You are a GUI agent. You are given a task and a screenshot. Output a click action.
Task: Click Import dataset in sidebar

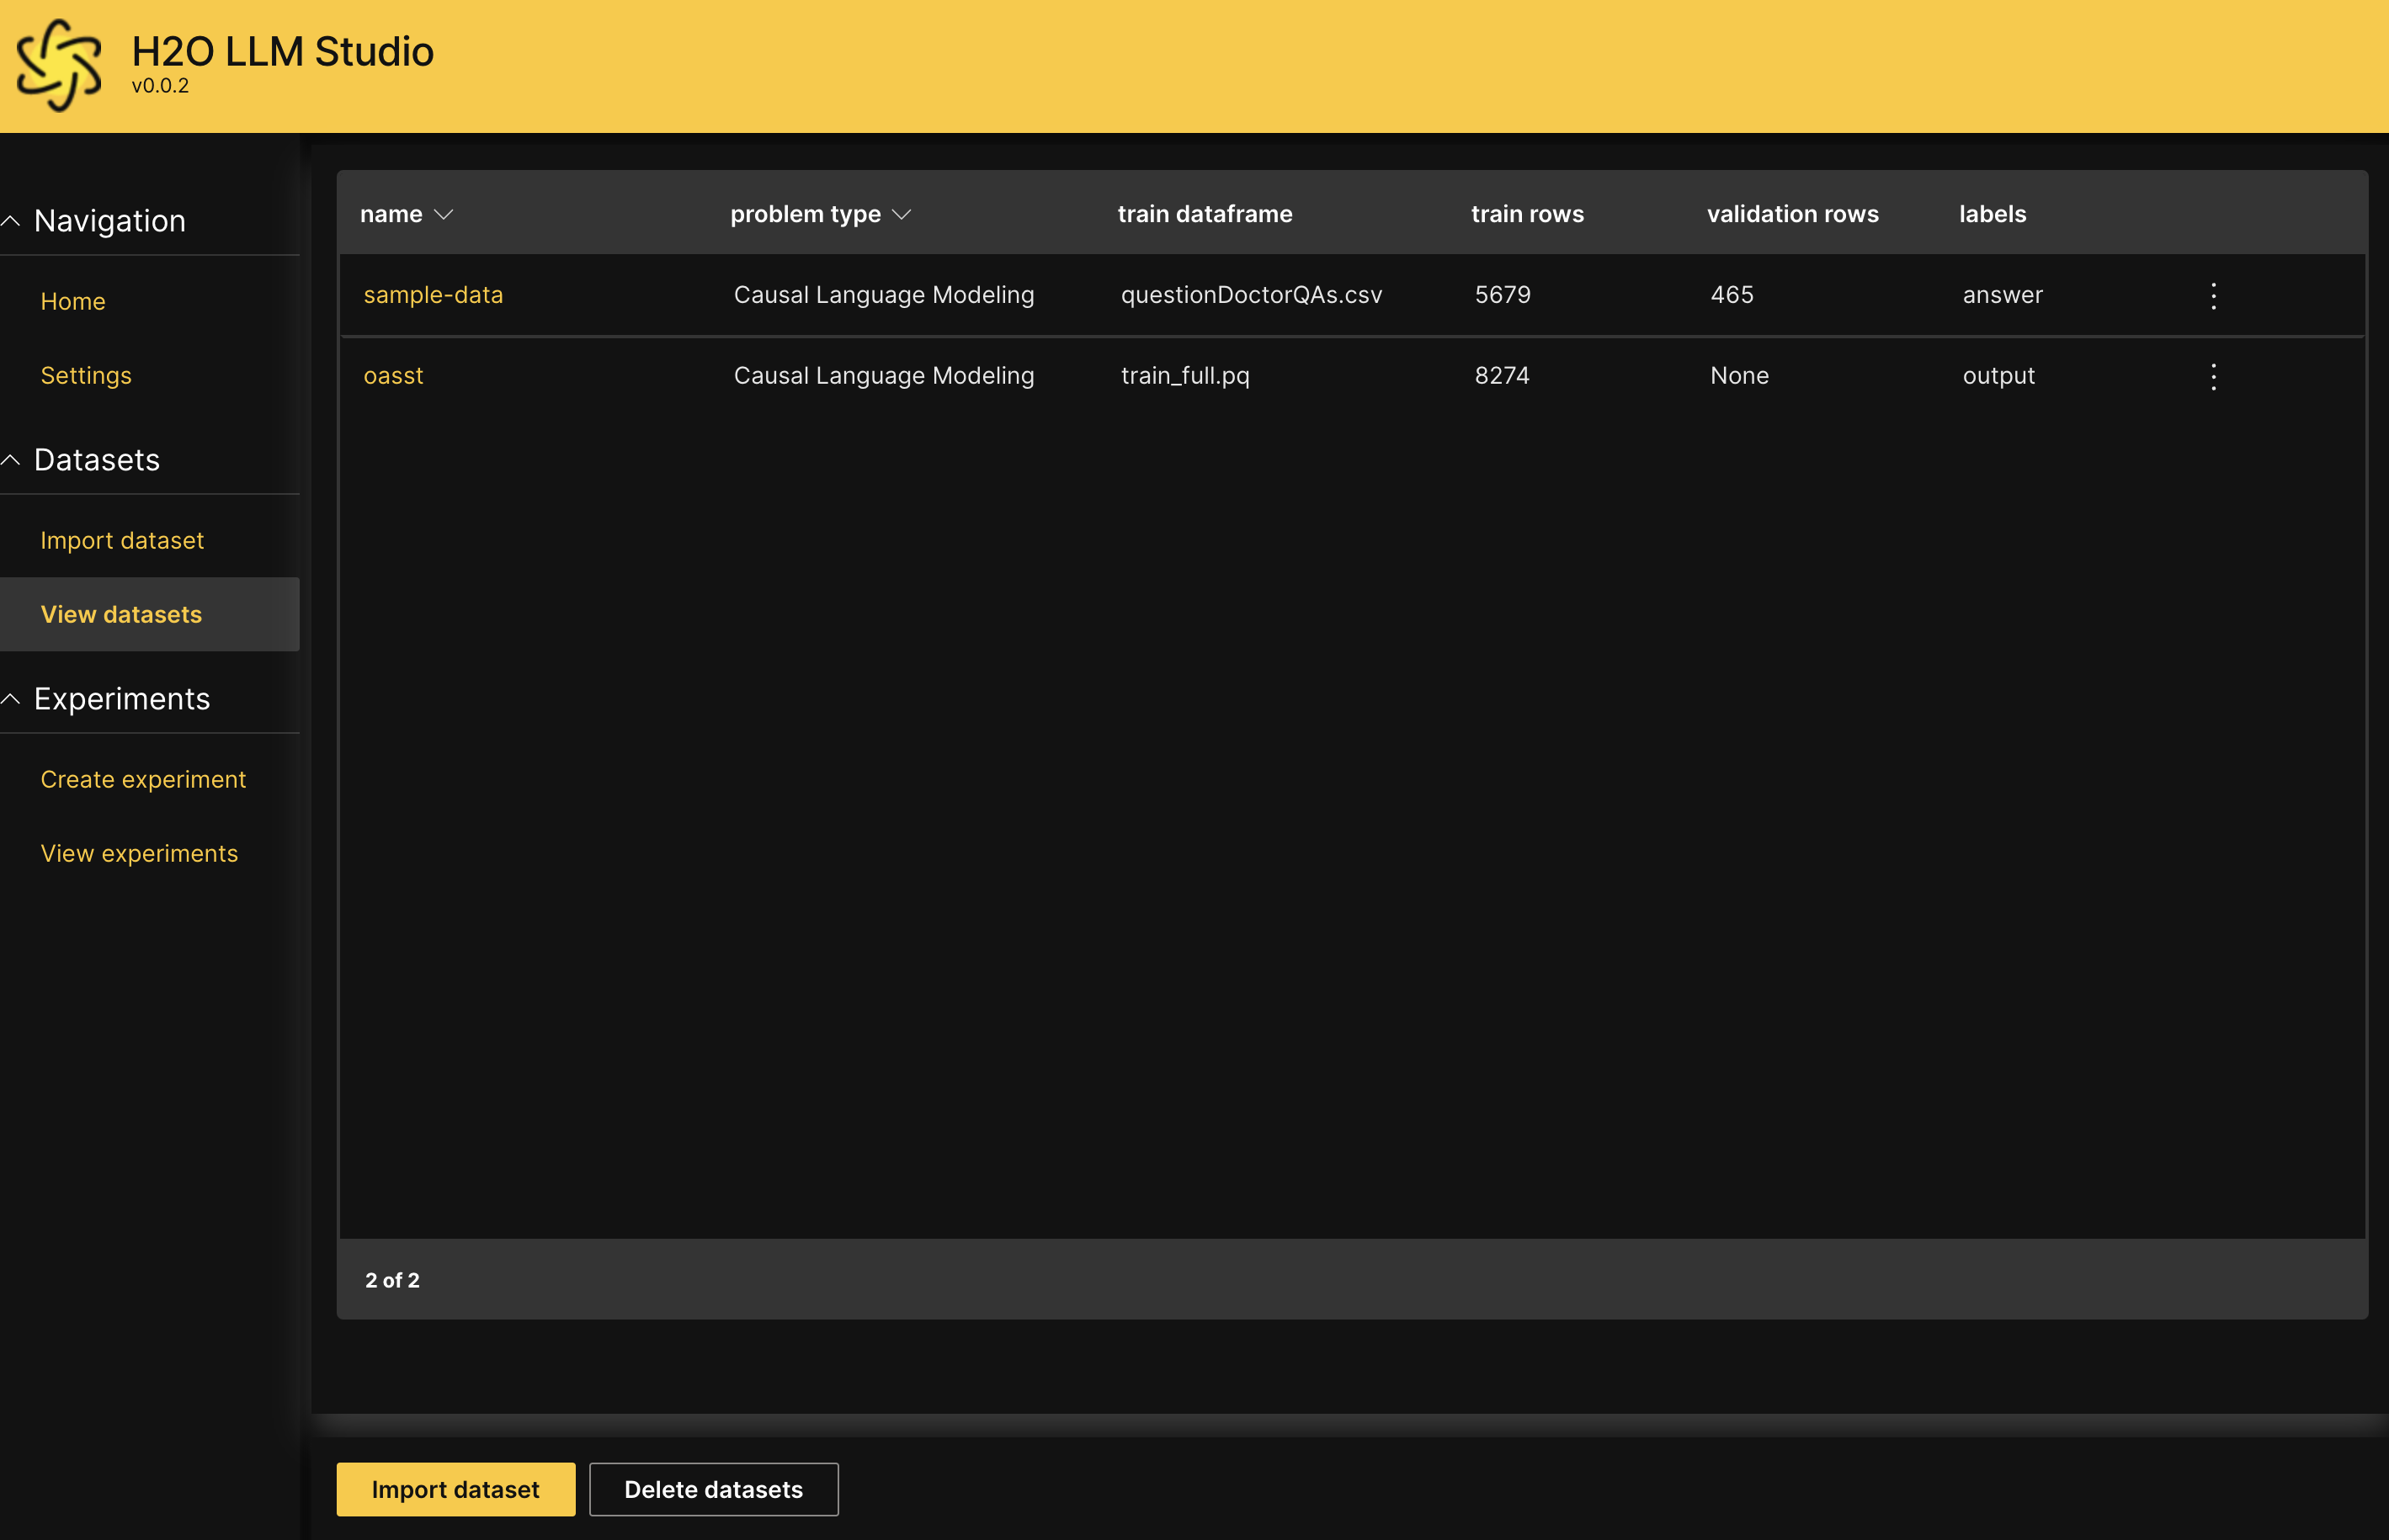[x=122, y=539]
